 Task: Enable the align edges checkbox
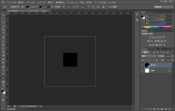(107, 7)
